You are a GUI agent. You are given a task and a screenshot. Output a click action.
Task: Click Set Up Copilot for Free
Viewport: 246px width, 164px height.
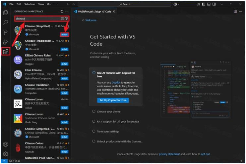click(113, 100)
